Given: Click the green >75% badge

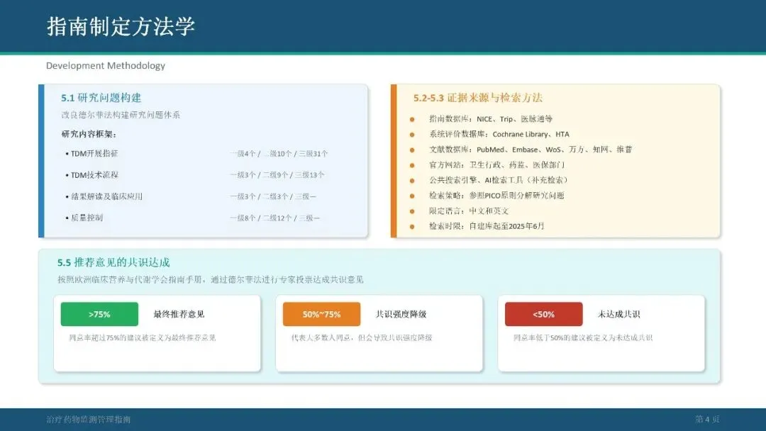Looking at the screenshot, I should [100, 314].
